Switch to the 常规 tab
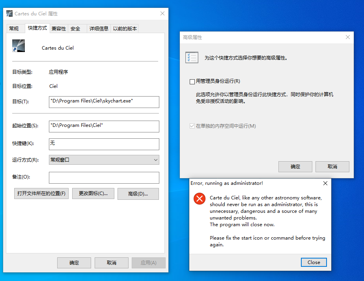The width and height of the screenshot is (364, 281). click(14, 28)
